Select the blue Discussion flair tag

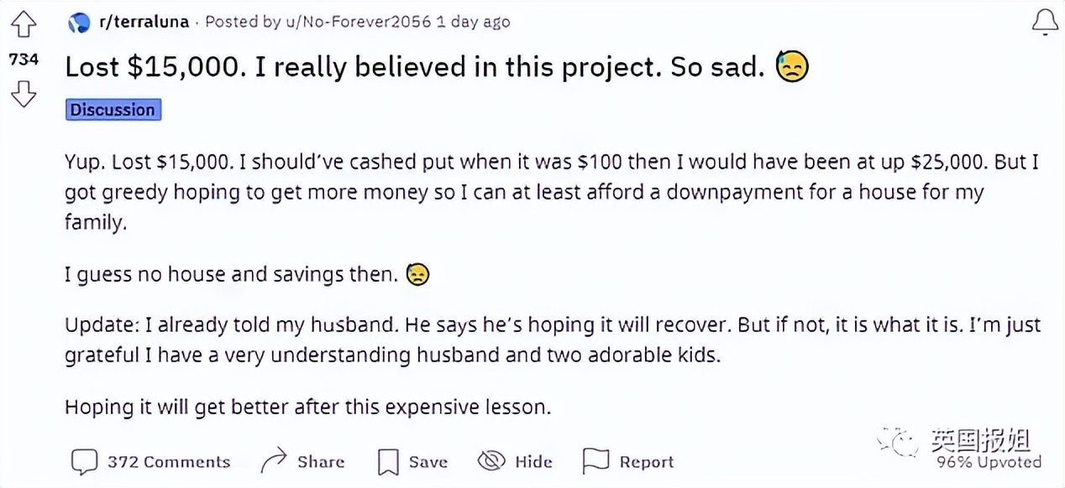[113, 110]
